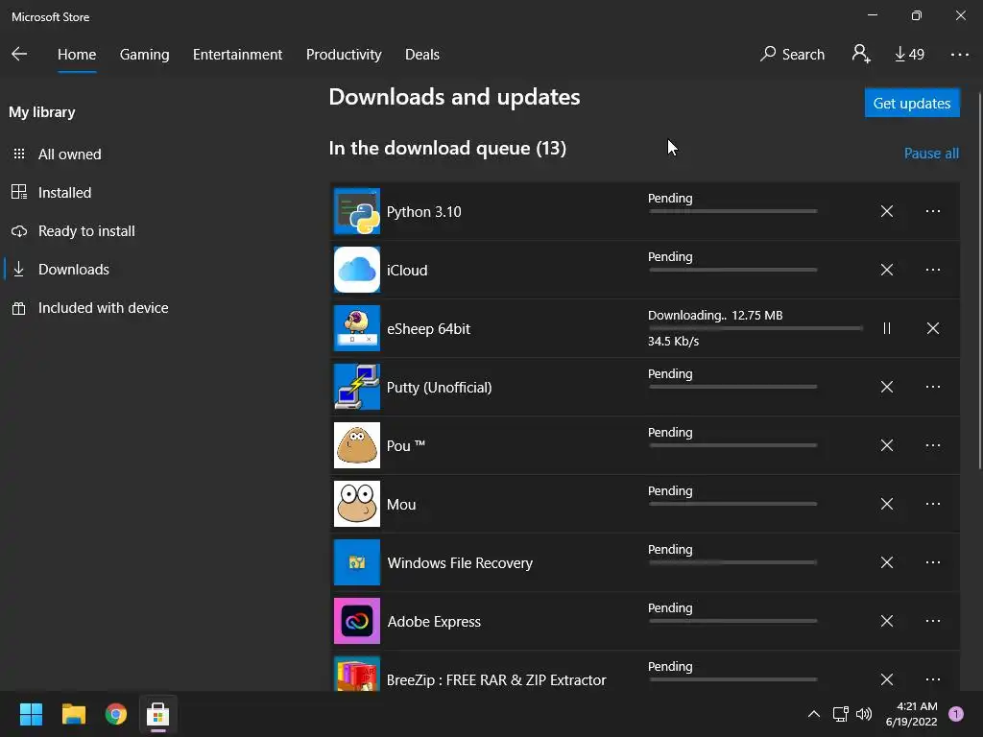The width and height of the screenshot is (983, 737).
Task: Open more options for Adobe Express
Action: click(933, 621)
